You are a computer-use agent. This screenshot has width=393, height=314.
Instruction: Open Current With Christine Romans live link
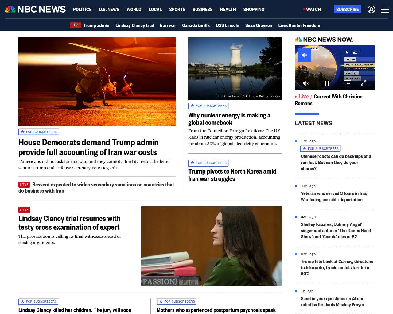pyautogui.click(x=329, y=100)
